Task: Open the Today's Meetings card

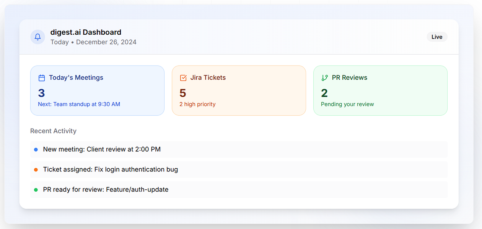Action: (97, 90)
